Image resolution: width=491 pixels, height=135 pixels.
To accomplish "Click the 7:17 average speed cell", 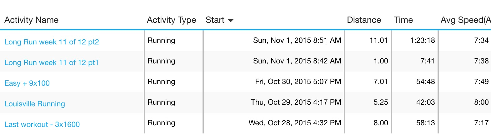I will pos(481,123).
